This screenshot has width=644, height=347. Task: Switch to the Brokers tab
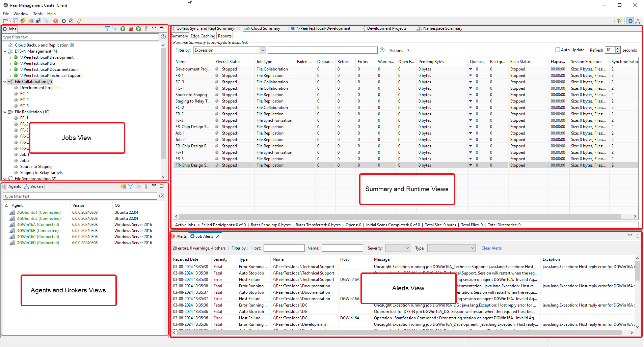click(34, 186)
